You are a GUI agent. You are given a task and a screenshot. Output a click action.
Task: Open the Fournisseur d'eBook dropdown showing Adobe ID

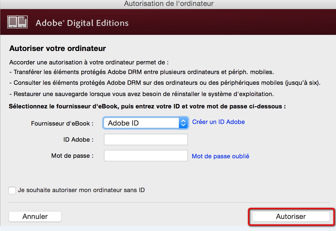[x=142, y=123]
